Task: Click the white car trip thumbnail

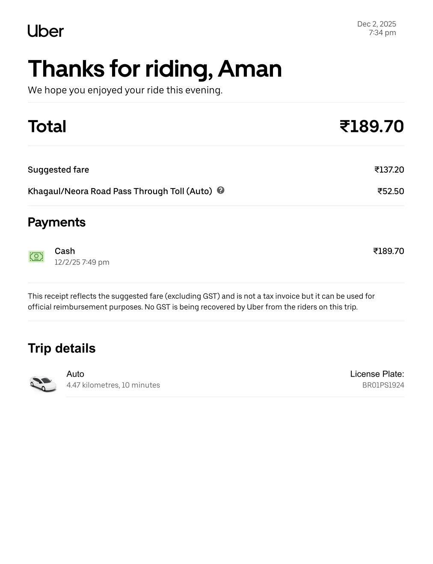Action: coord(43,383)
